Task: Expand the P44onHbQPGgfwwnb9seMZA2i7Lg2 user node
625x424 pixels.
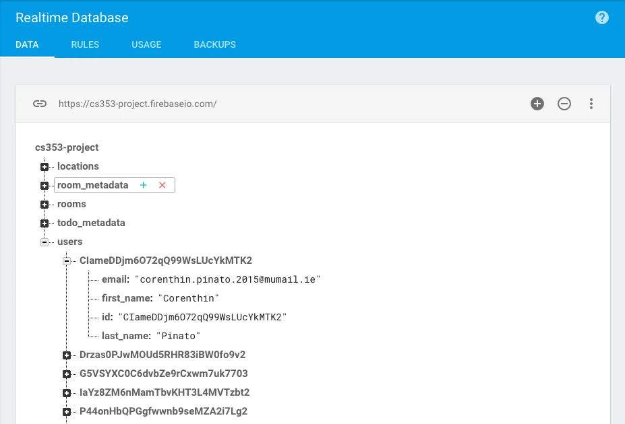Action: (65, 411)
